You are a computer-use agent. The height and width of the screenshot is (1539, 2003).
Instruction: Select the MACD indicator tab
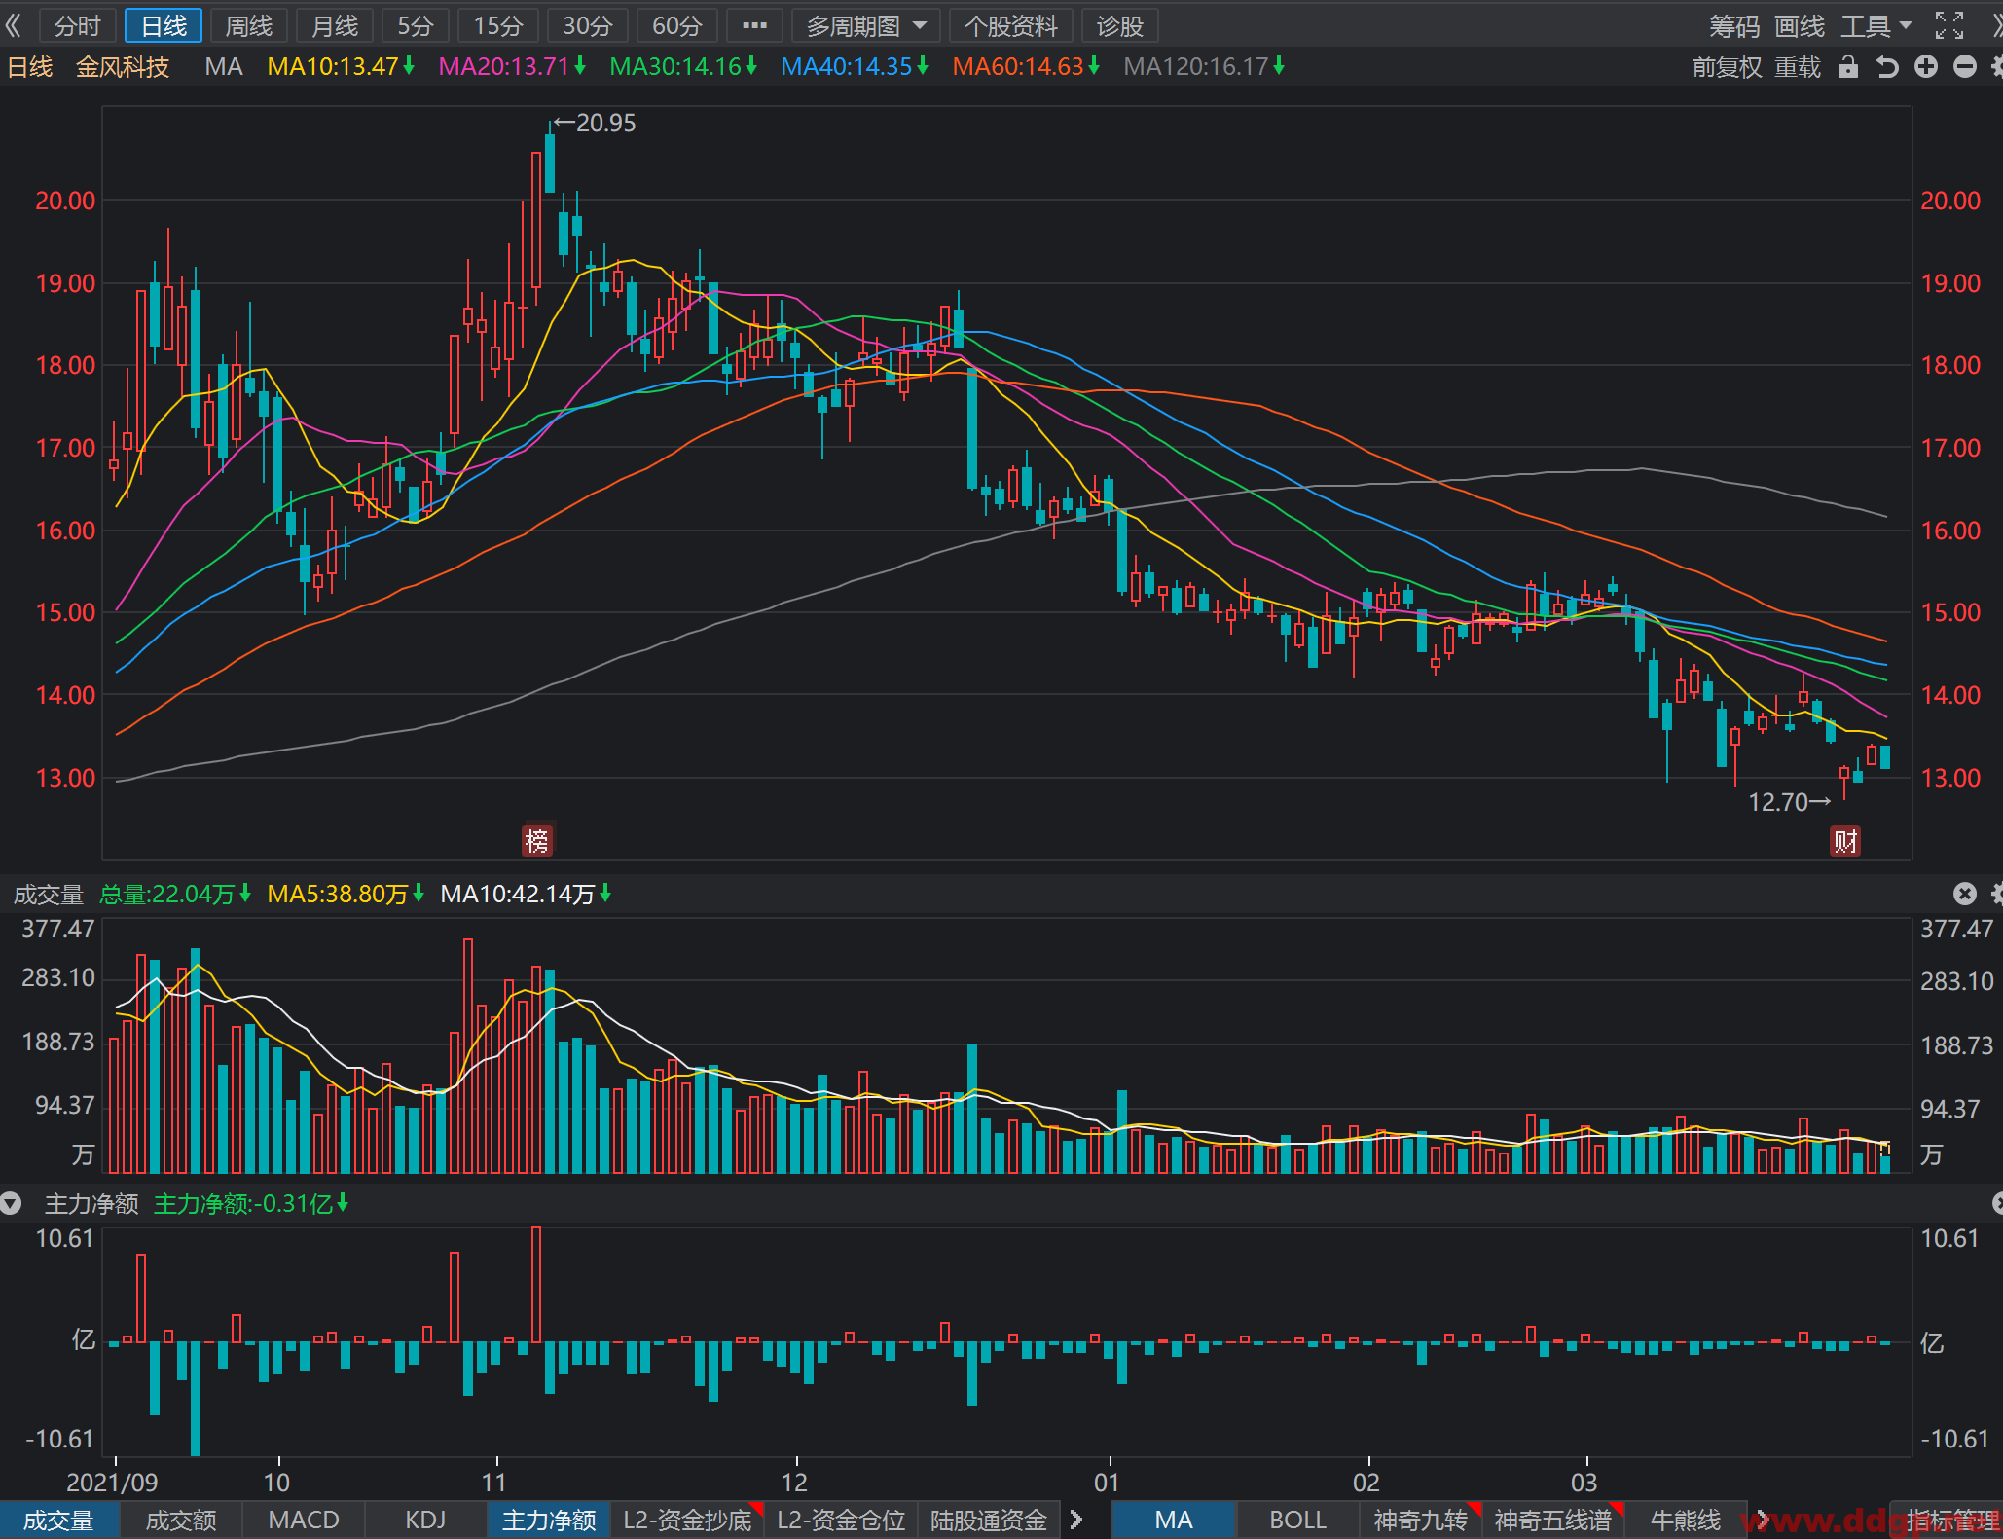303,1520
